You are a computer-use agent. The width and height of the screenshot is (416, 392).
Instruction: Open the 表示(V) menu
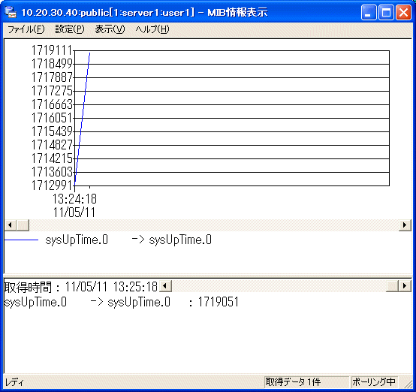[x=110, y=29]
